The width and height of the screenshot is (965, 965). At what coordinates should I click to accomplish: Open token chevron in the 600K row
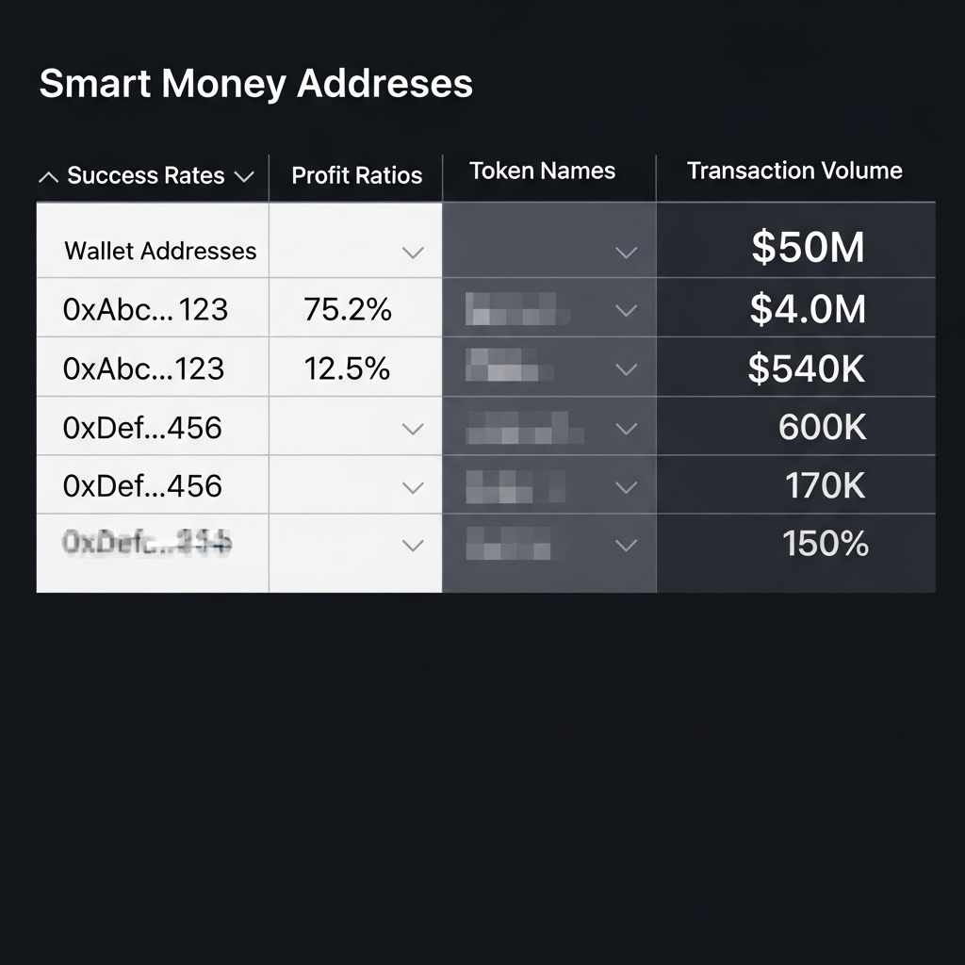pyautogui.click(x=626, y=429)
